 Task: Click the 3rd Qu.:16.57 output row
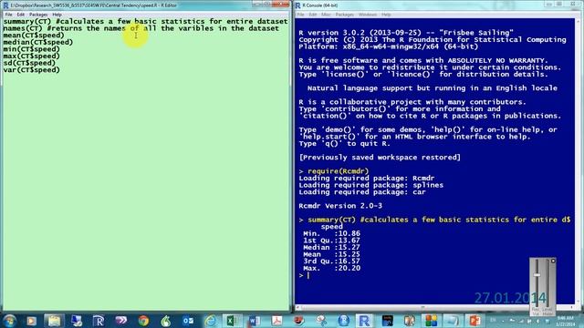pos(331,261)
